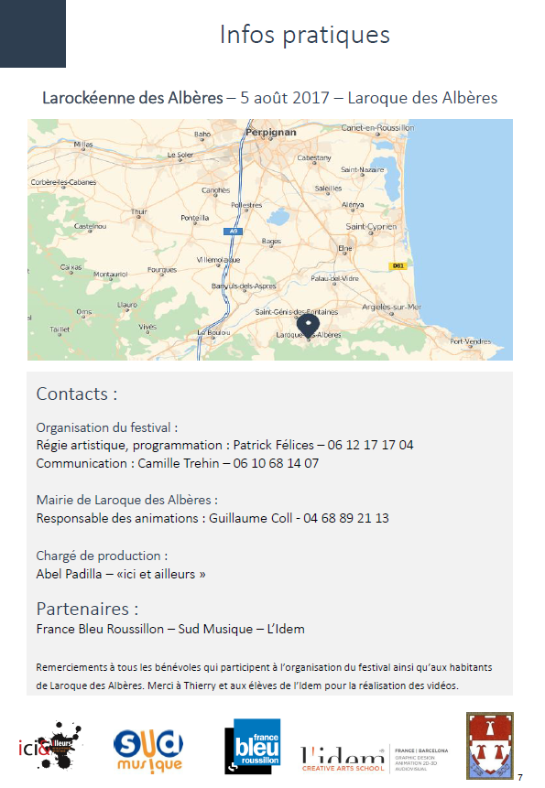The width and height of the screenshot is (545, 788).
Task: Click the France Bleu Roussillon logo
Action: 253,746
